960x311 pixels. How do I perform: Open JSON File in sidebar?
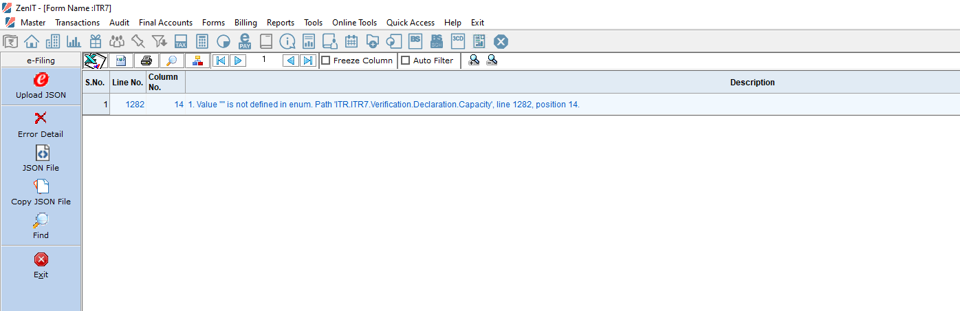41,158
